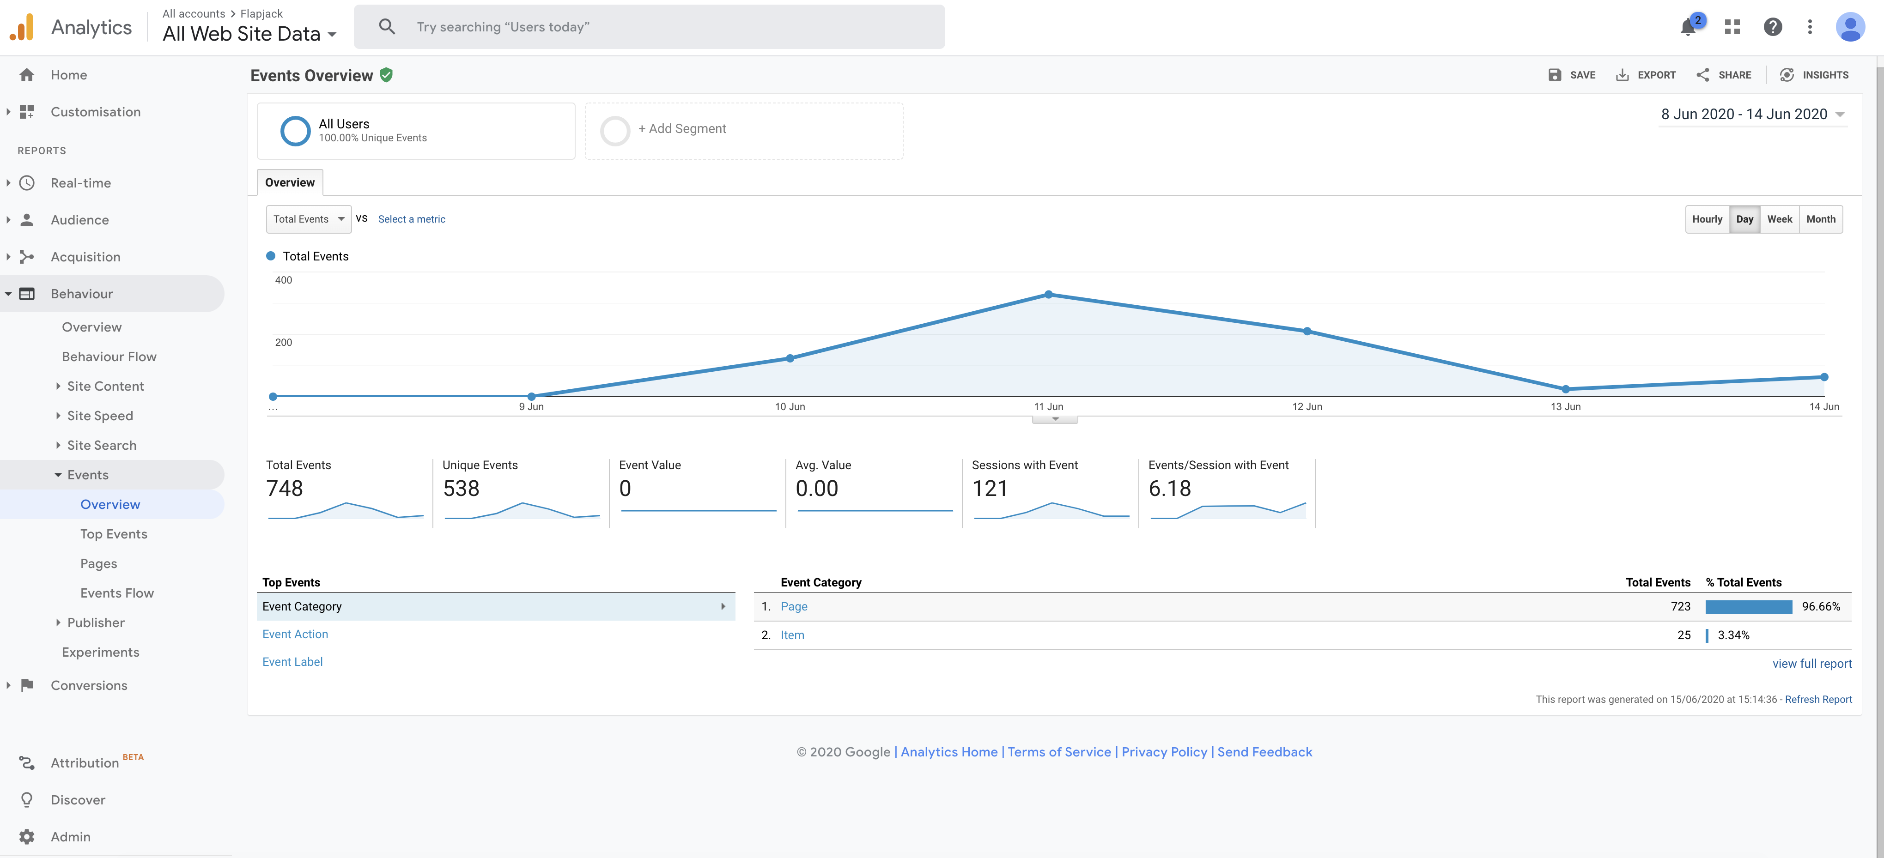Open the notifications bell
This screenshot has width=1884, height=858.
(1688, 27)
